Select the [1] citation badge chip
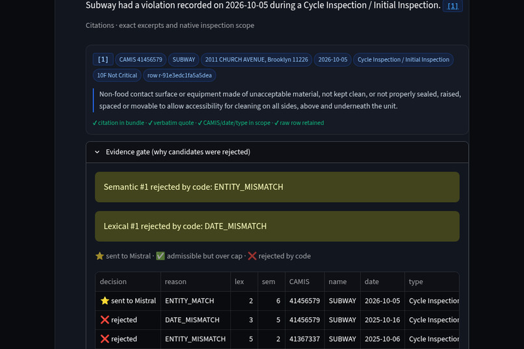 pyautogui.click(x=103, y=59)
